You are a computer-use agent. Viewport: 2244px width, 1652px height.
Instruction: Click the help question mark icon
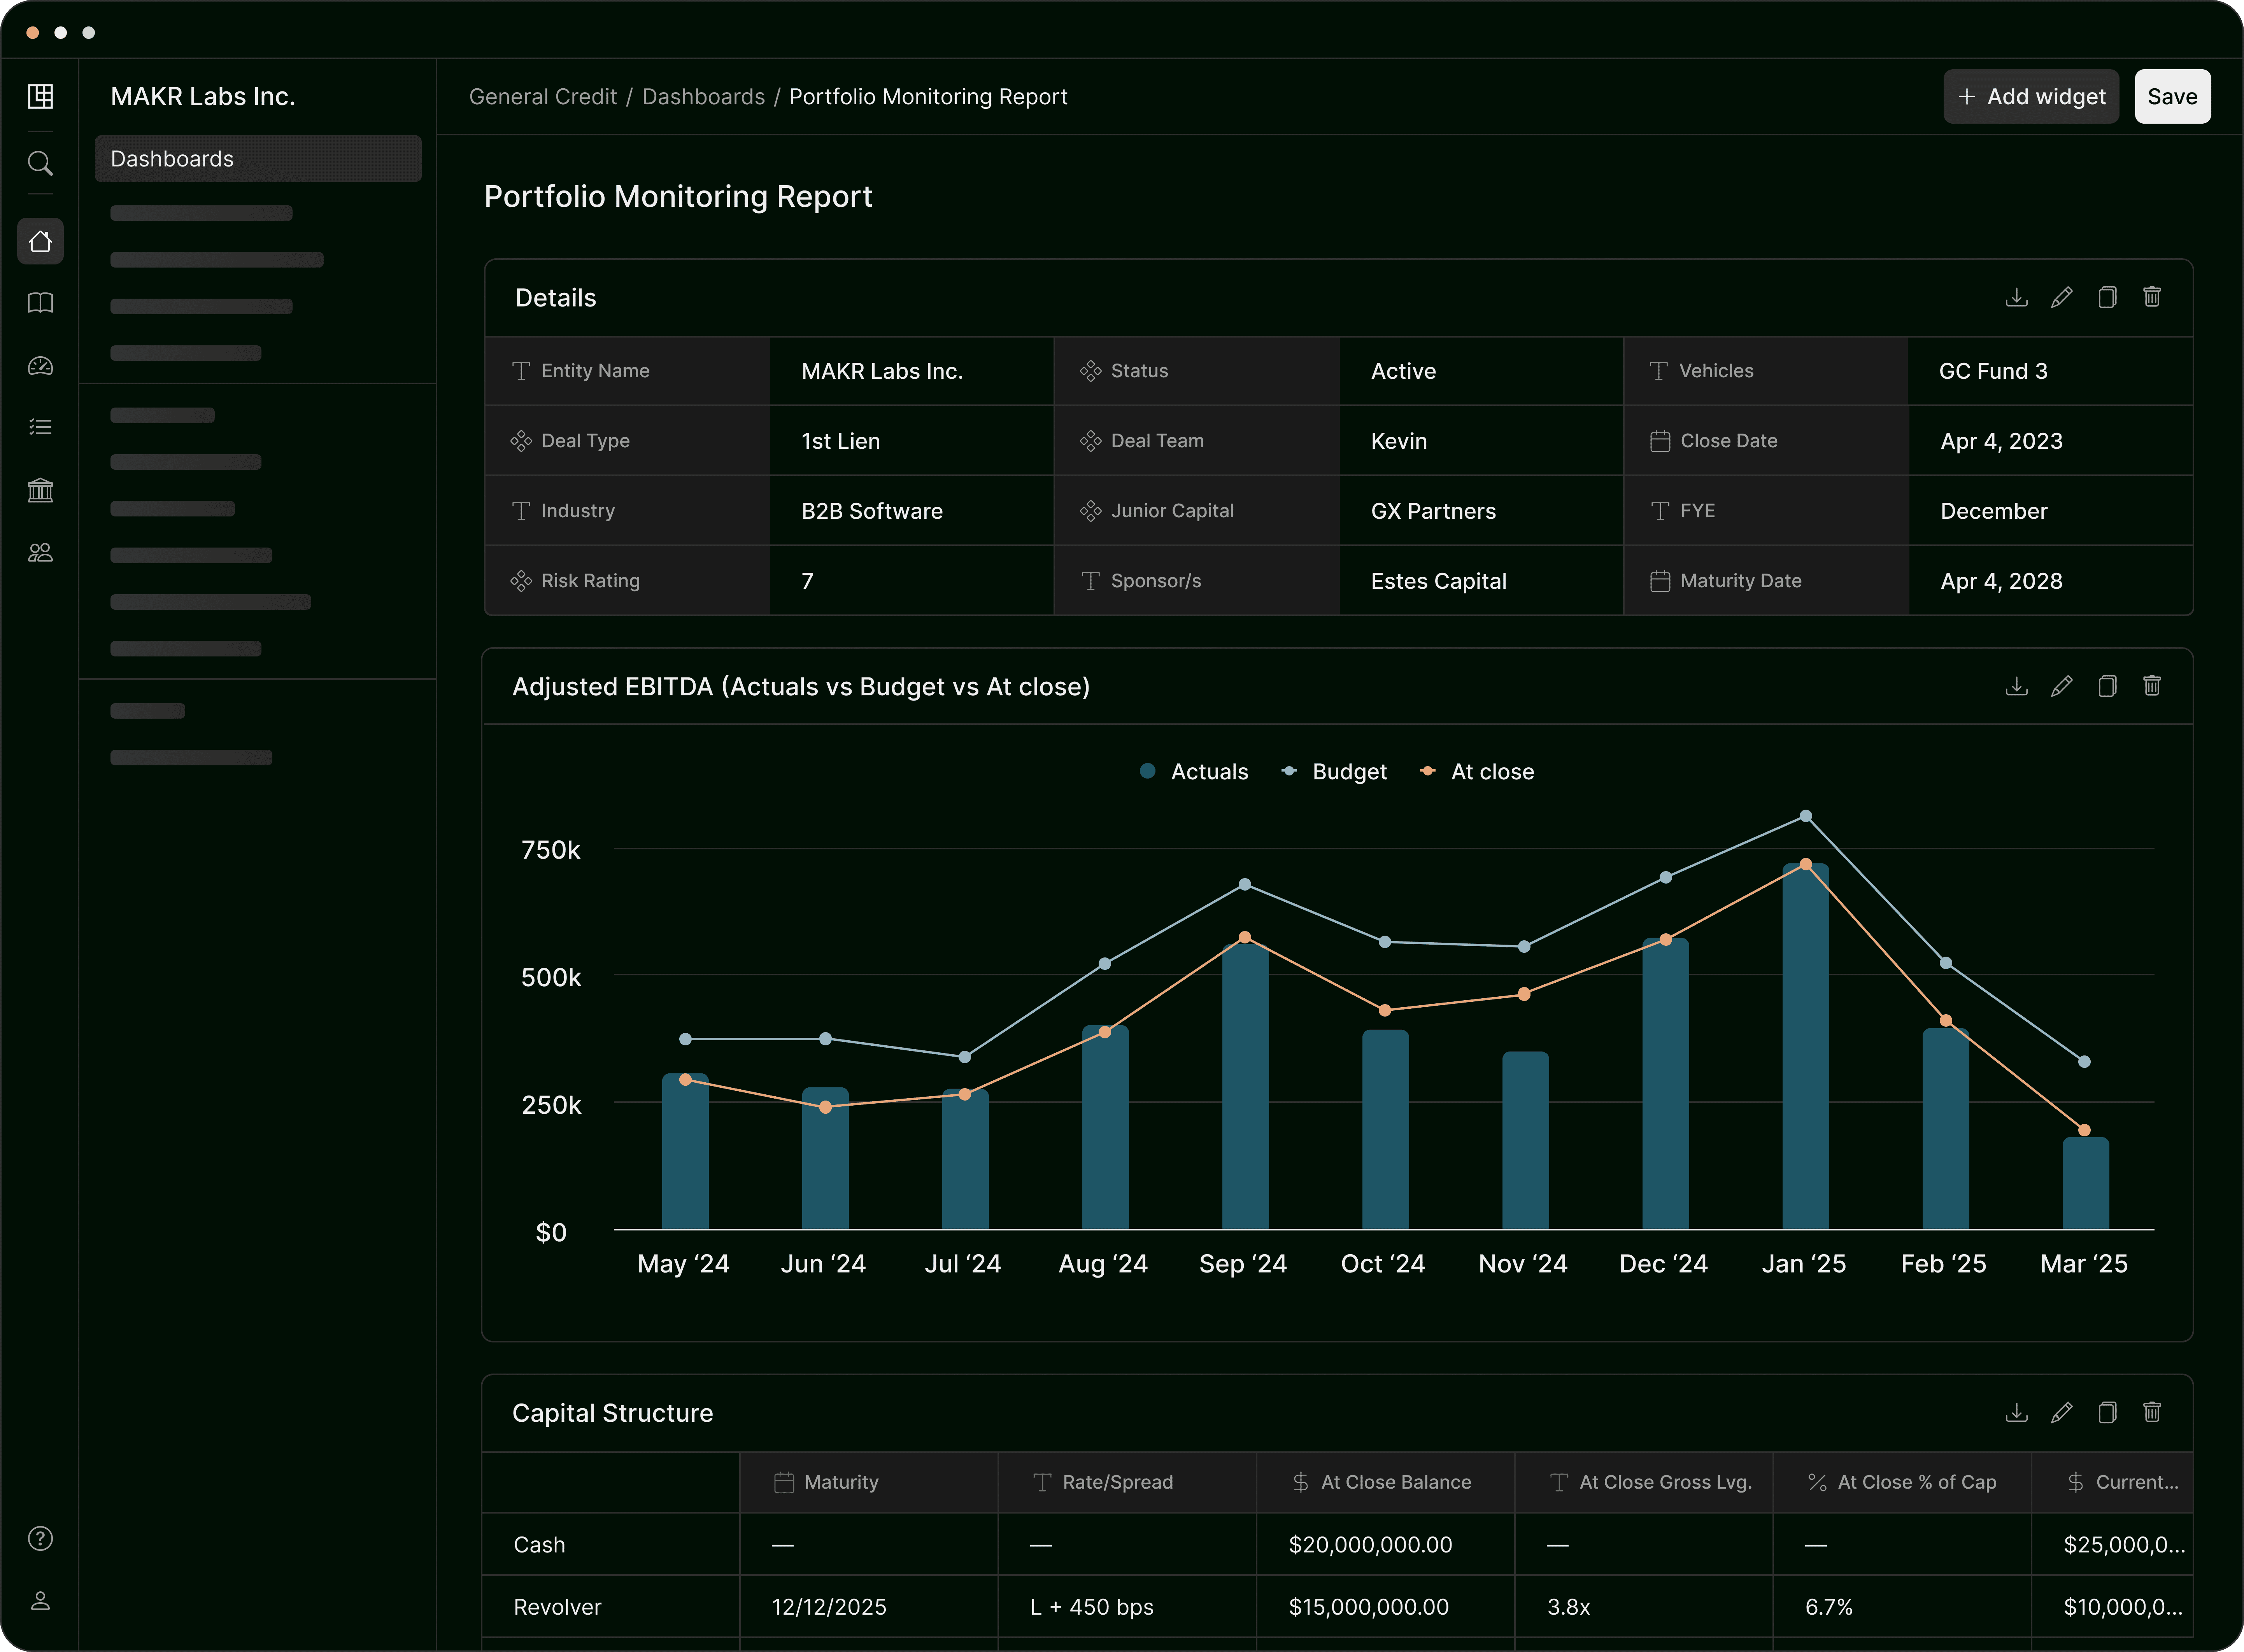(40, 1538)
